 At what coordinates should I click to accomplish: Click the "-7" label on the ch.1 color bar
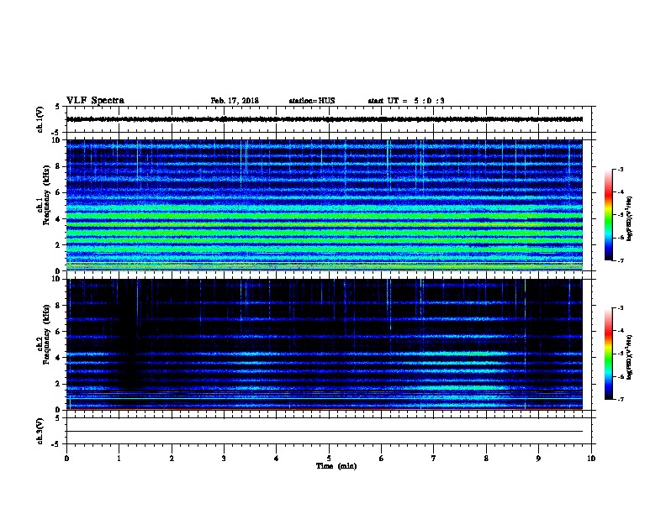tap(620, 260)
